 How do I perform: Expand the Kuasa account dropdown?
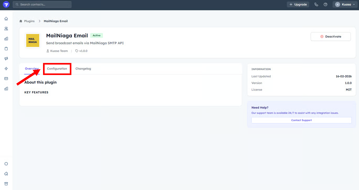(345, 4)
